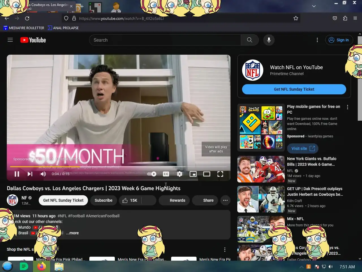
Task: Open New York Giants vs. Buffalo Bills thumbnail
Action: [261, 169]
